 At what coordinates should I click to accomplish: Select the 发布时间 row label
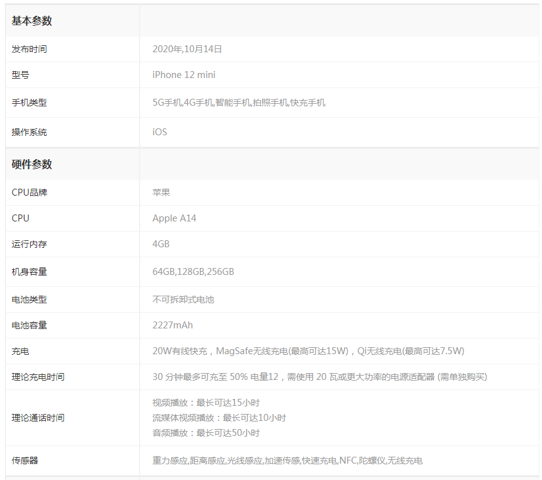pyautogui.click(x=29, y=49)
